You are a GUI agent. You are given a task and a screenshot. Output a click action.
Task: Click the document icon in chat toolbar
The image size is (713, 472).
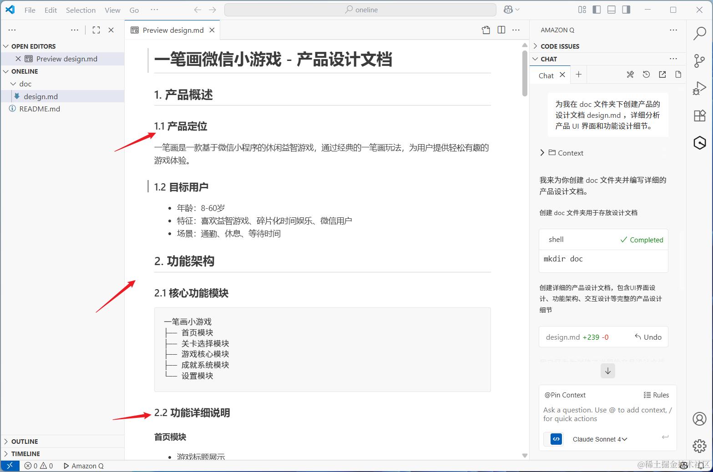(678, 75)
